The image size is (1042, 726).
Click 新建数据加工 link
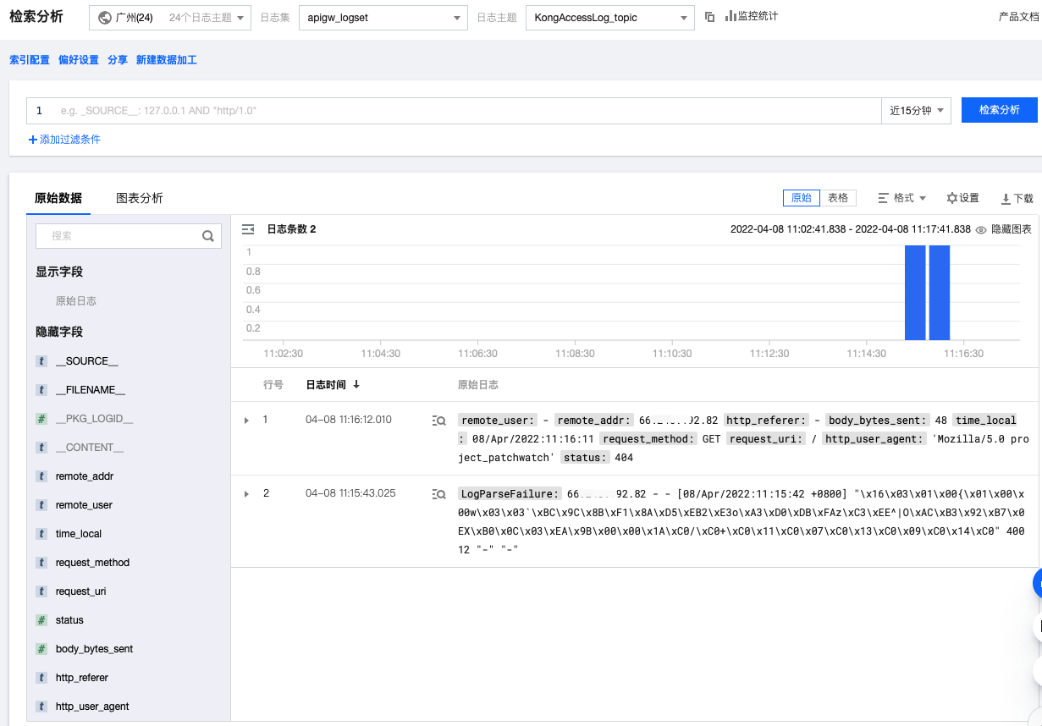167,60
